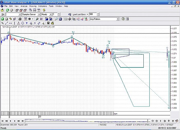Screen dimensions: 180x130
Task: Click the 'Examined: 860,091 Found: 251' status text
Action: click(14, 125)
